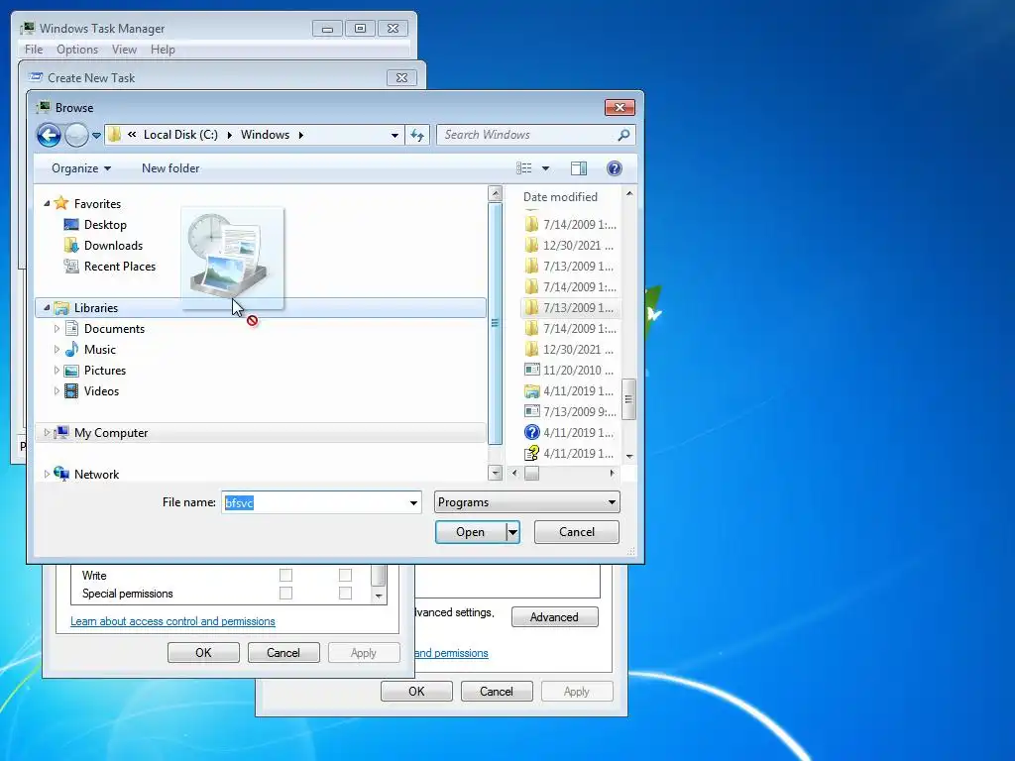Select the Favorites star item
Image resolution: width=1015 pixels, height=761 pixels.
click(x=97, y=204)
